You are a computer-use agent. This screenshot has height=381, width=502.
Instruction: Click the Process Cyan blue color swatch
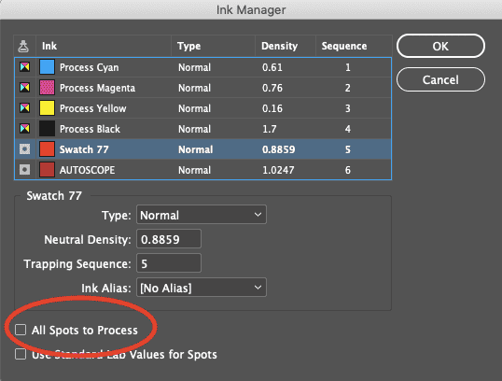(x=47, y=67)
